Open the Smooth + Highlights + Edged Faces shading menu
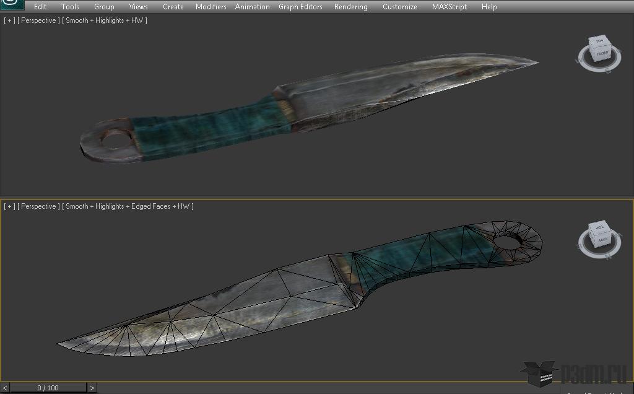This screenshot has width=634, height=394. pos(128,206)
